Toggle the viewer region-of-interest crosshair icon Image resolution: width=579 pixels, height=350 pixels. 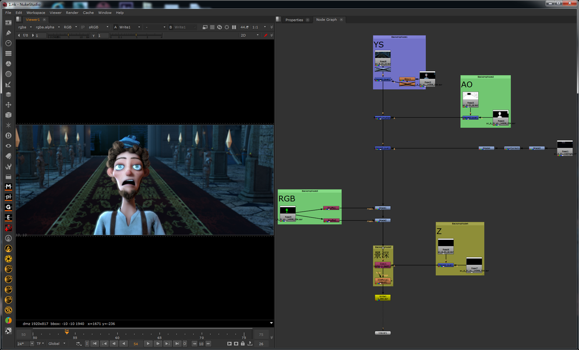click(x=227, y=27)
